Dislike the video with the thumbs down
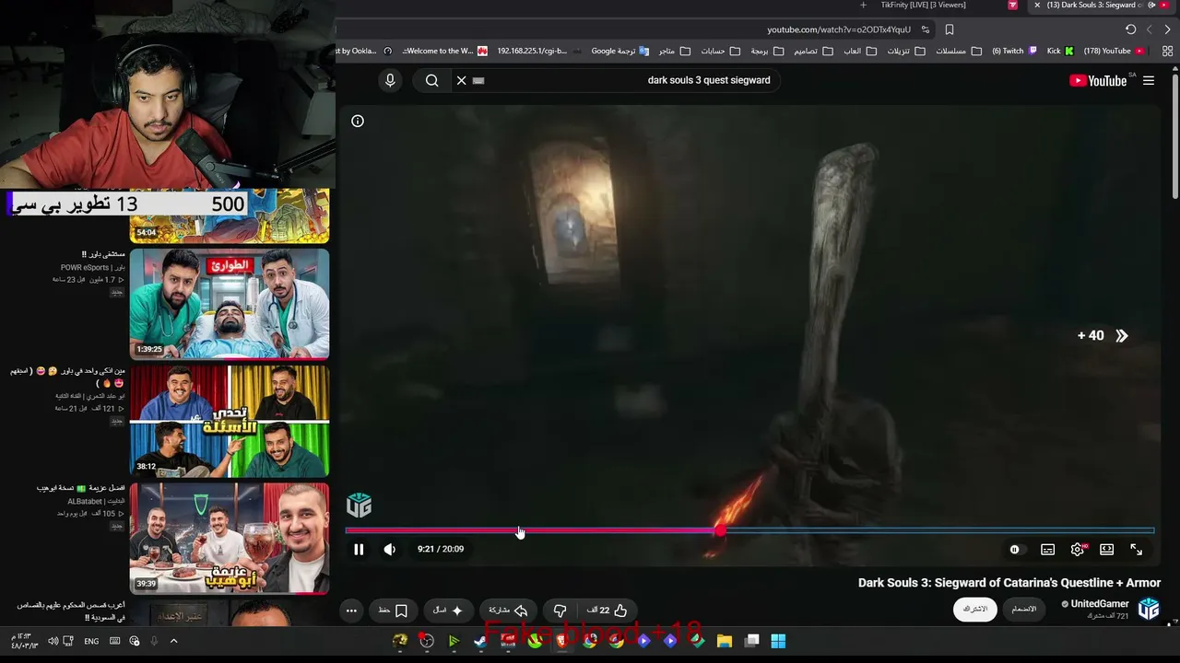 click(560, 611)
